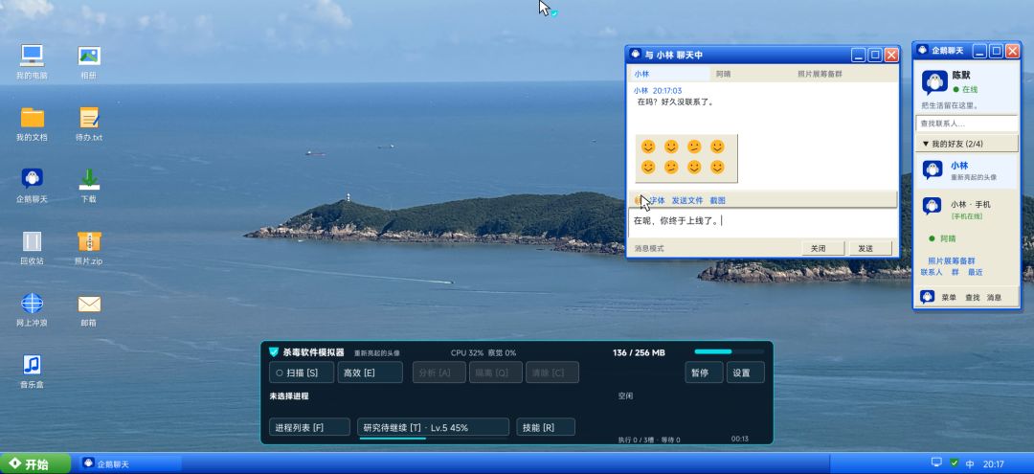Launch the 网上冲浪 browser icon
The width and height of the screenshot is (1034, 474).
click(32, 303)
